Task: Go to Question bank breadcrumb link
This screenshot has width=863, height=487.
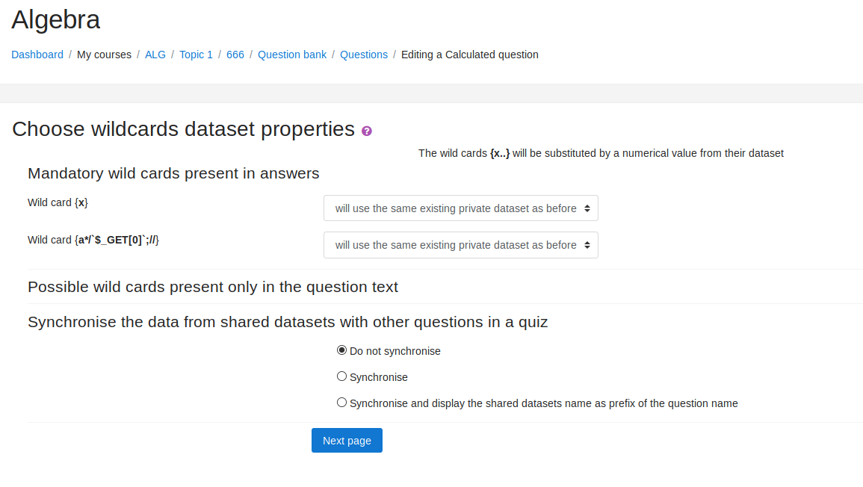Action: click(x=292, y=55)
